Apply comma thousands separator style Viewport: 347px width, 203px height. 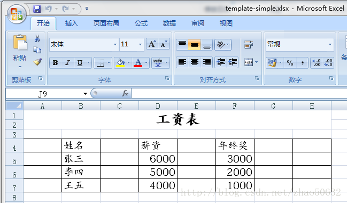tap(302, 63)
